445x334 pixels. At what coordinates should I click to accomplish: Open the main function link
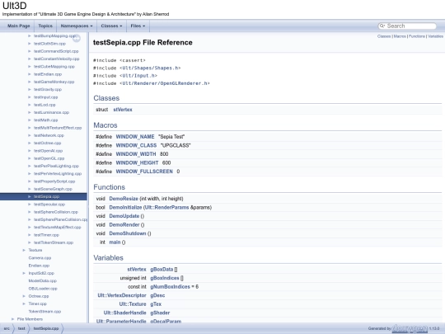coord(115,242)
